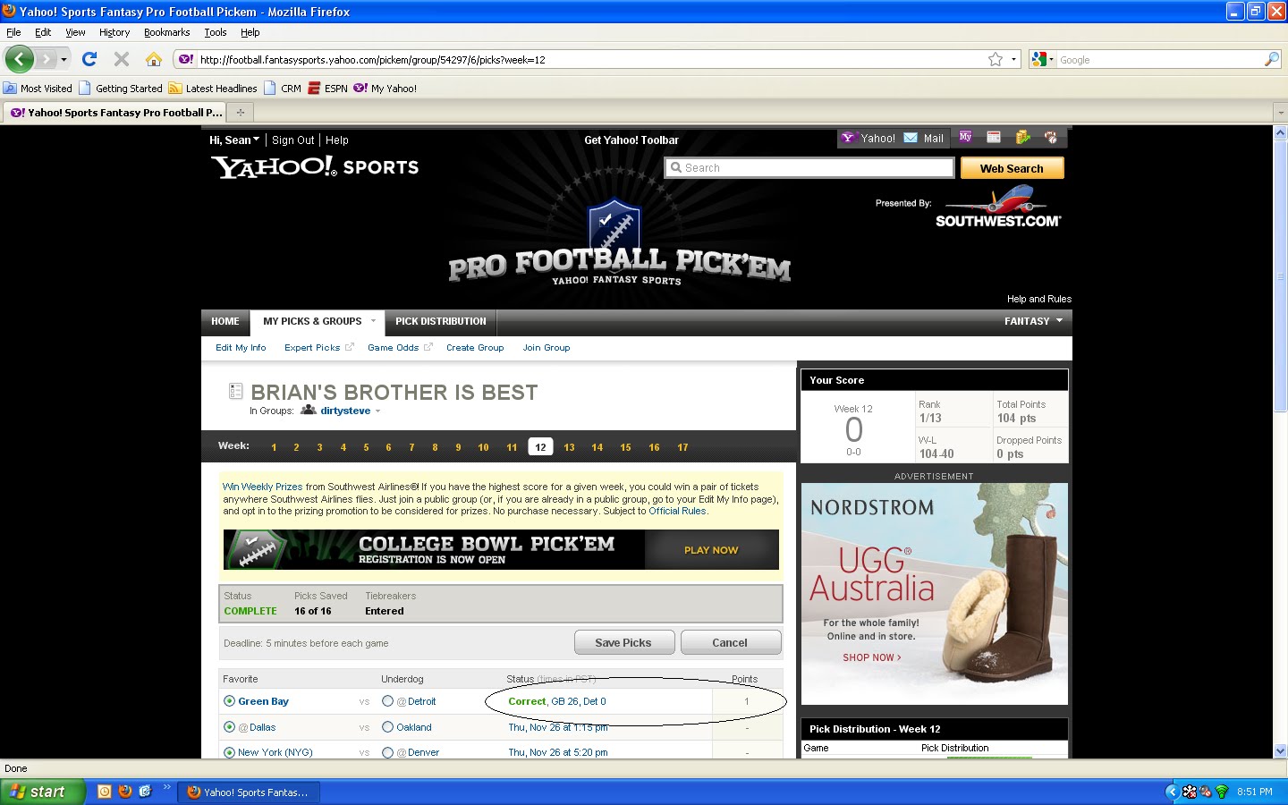Open the news page icon in Yahoo toolbar

coord(994,137)
